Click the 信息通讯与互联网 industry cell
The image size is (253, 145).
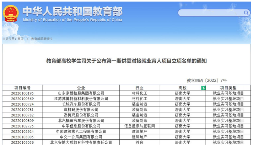tap(139, 126)
